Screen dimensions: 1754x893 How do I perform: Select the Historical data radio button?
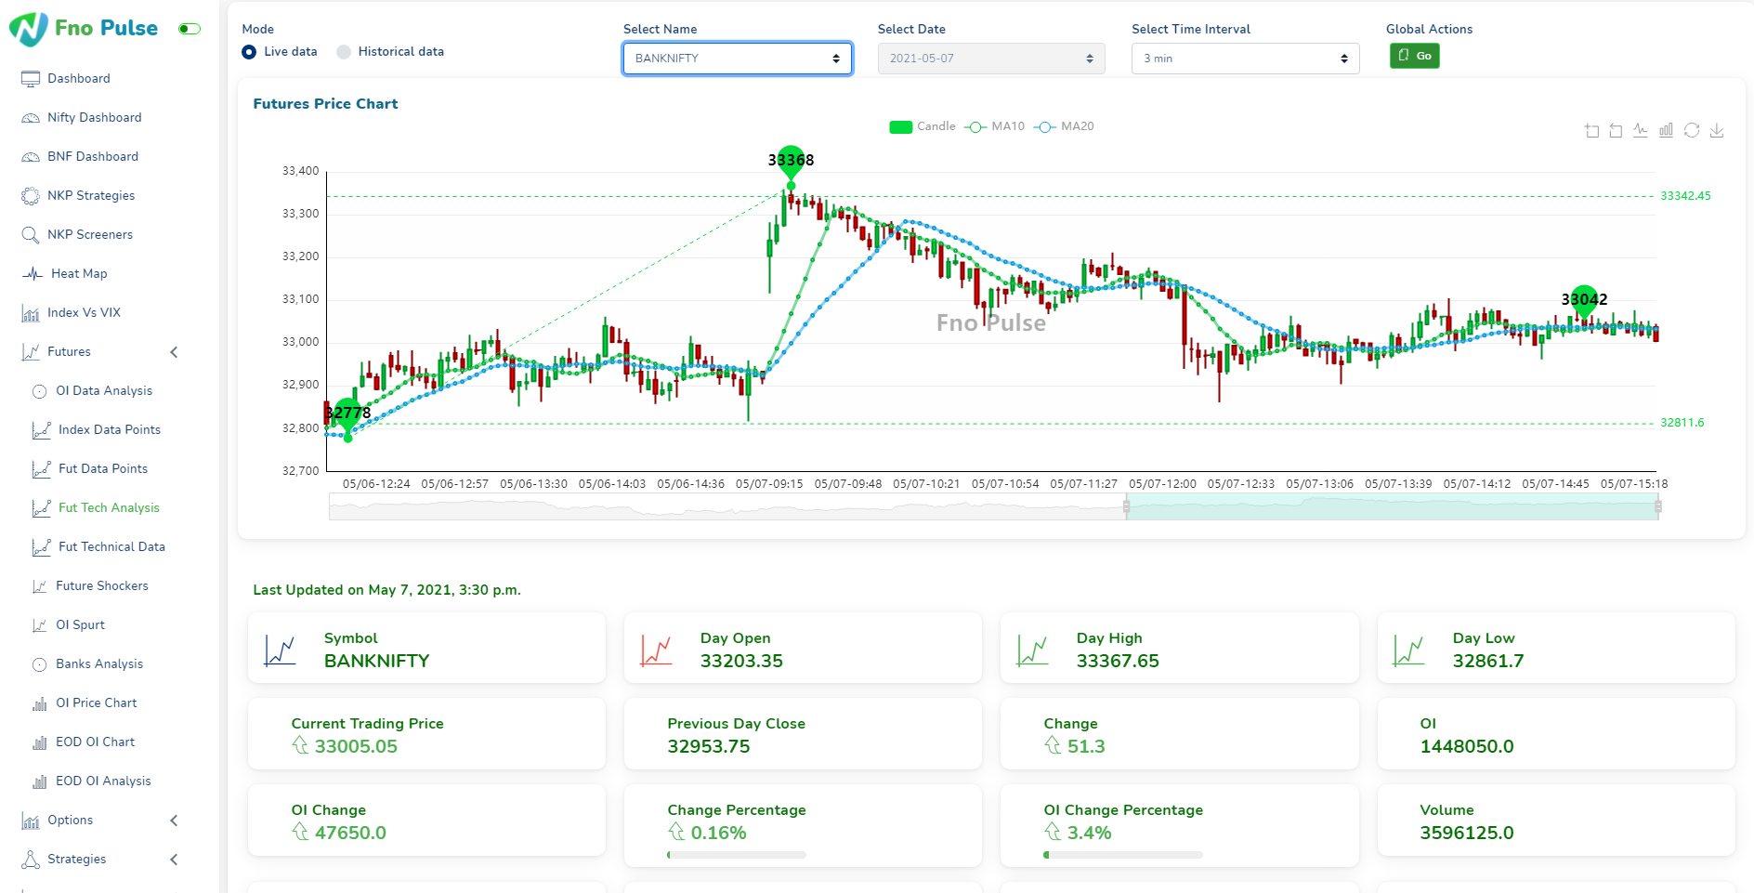pyautogui.click(x=344, y=52)
